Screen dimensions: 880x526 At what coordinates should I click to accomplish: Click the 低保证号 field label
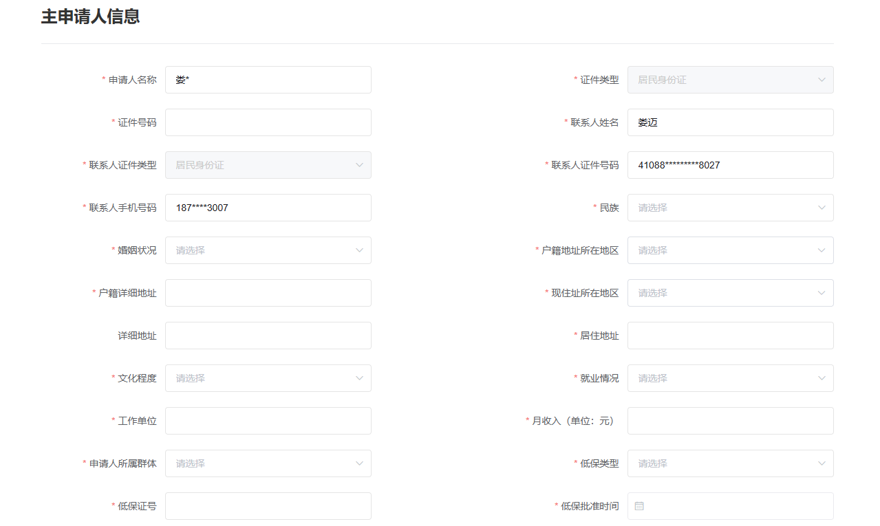137,506
